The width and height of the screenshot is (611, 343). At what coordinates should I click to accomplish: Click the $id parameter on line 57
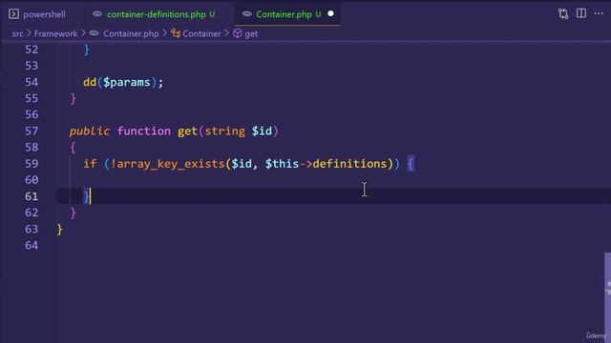pyautogui.click(x=262, y=131)
